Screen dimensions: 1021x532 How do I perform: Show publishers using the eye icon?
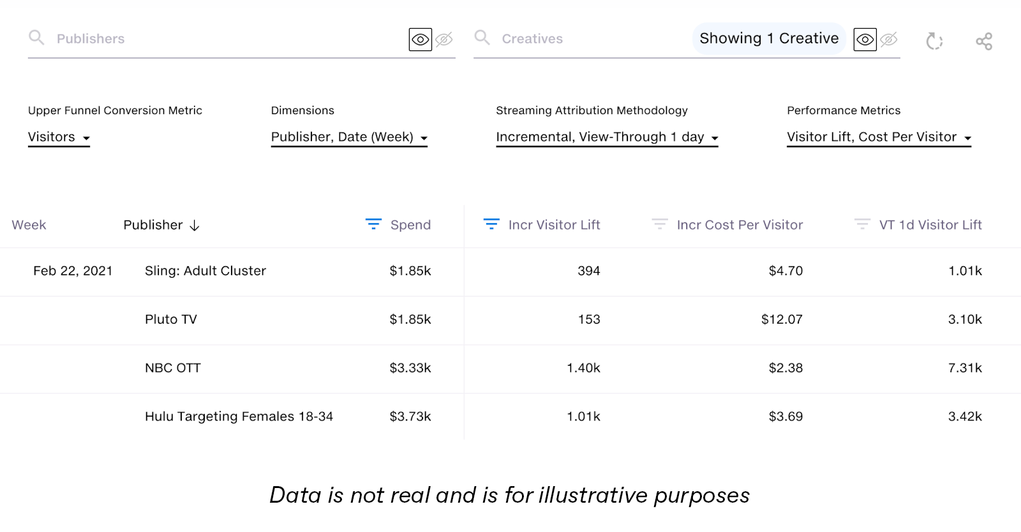click(x=421, y=40)
